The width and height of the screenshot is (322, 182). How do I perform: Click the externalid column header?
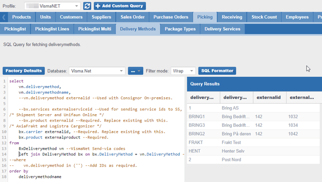click(270, 97)
